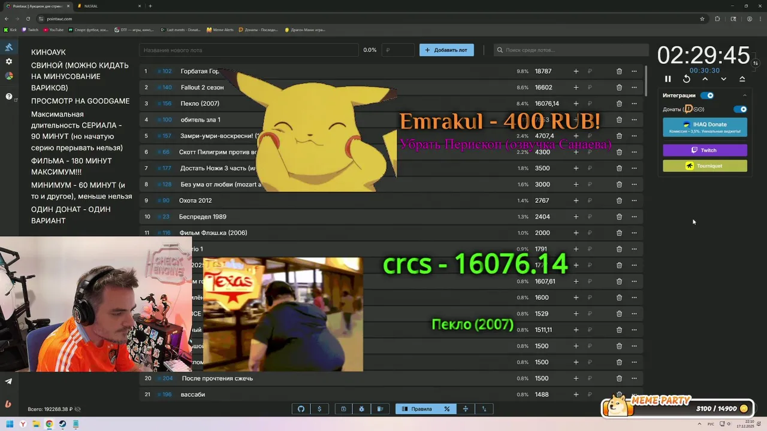Delete the После прочтения сжечь lot
767x431 pixels.
[x=619, y=378]
